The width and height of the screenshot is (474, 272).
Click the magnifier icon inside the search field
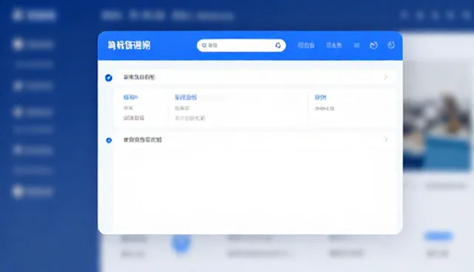coord(204,45)
